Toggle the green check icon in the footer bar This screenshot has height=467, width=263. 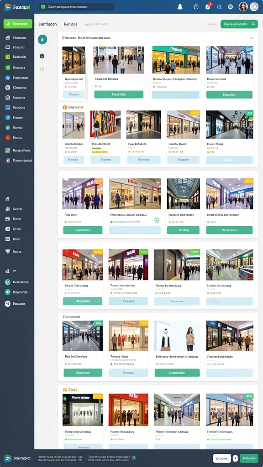(x=134, y=458)
